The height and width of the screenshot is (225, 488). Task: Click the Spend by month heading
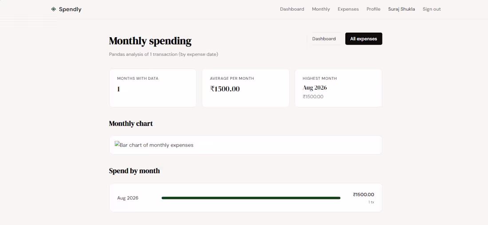tap(134, 171)
